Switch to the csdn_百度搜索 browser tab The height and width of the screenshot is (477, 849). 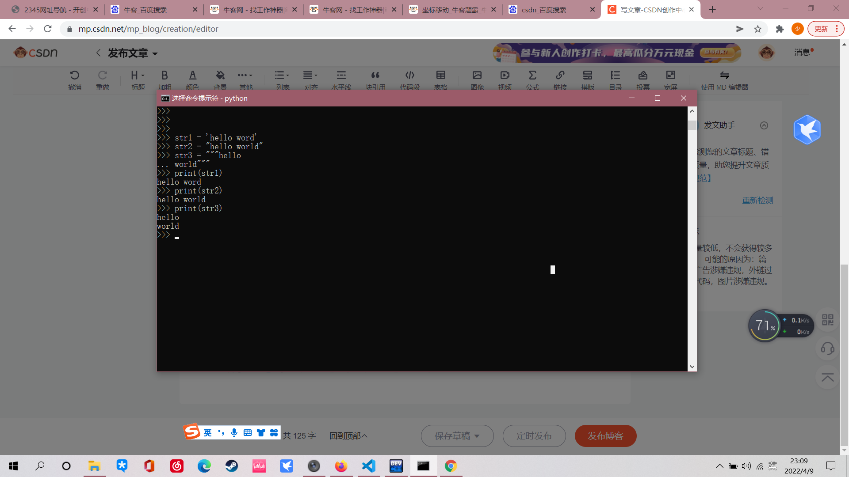pyautogui.click(x=544, y=10)
